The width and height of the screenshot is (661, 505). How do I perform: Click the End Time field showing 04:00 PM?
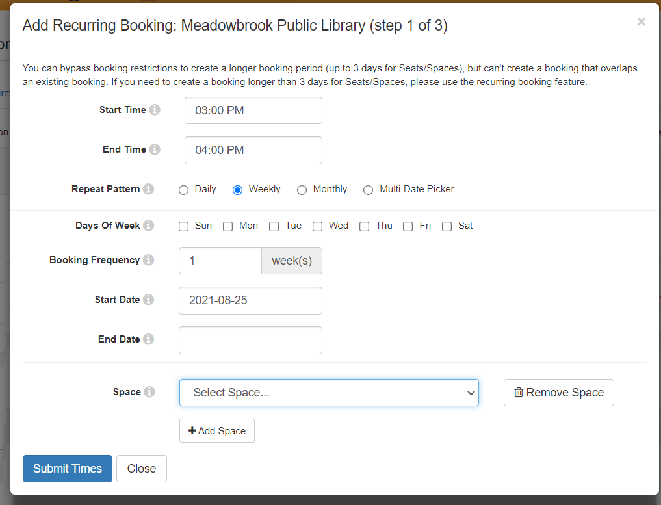click(x=253, y=150)
